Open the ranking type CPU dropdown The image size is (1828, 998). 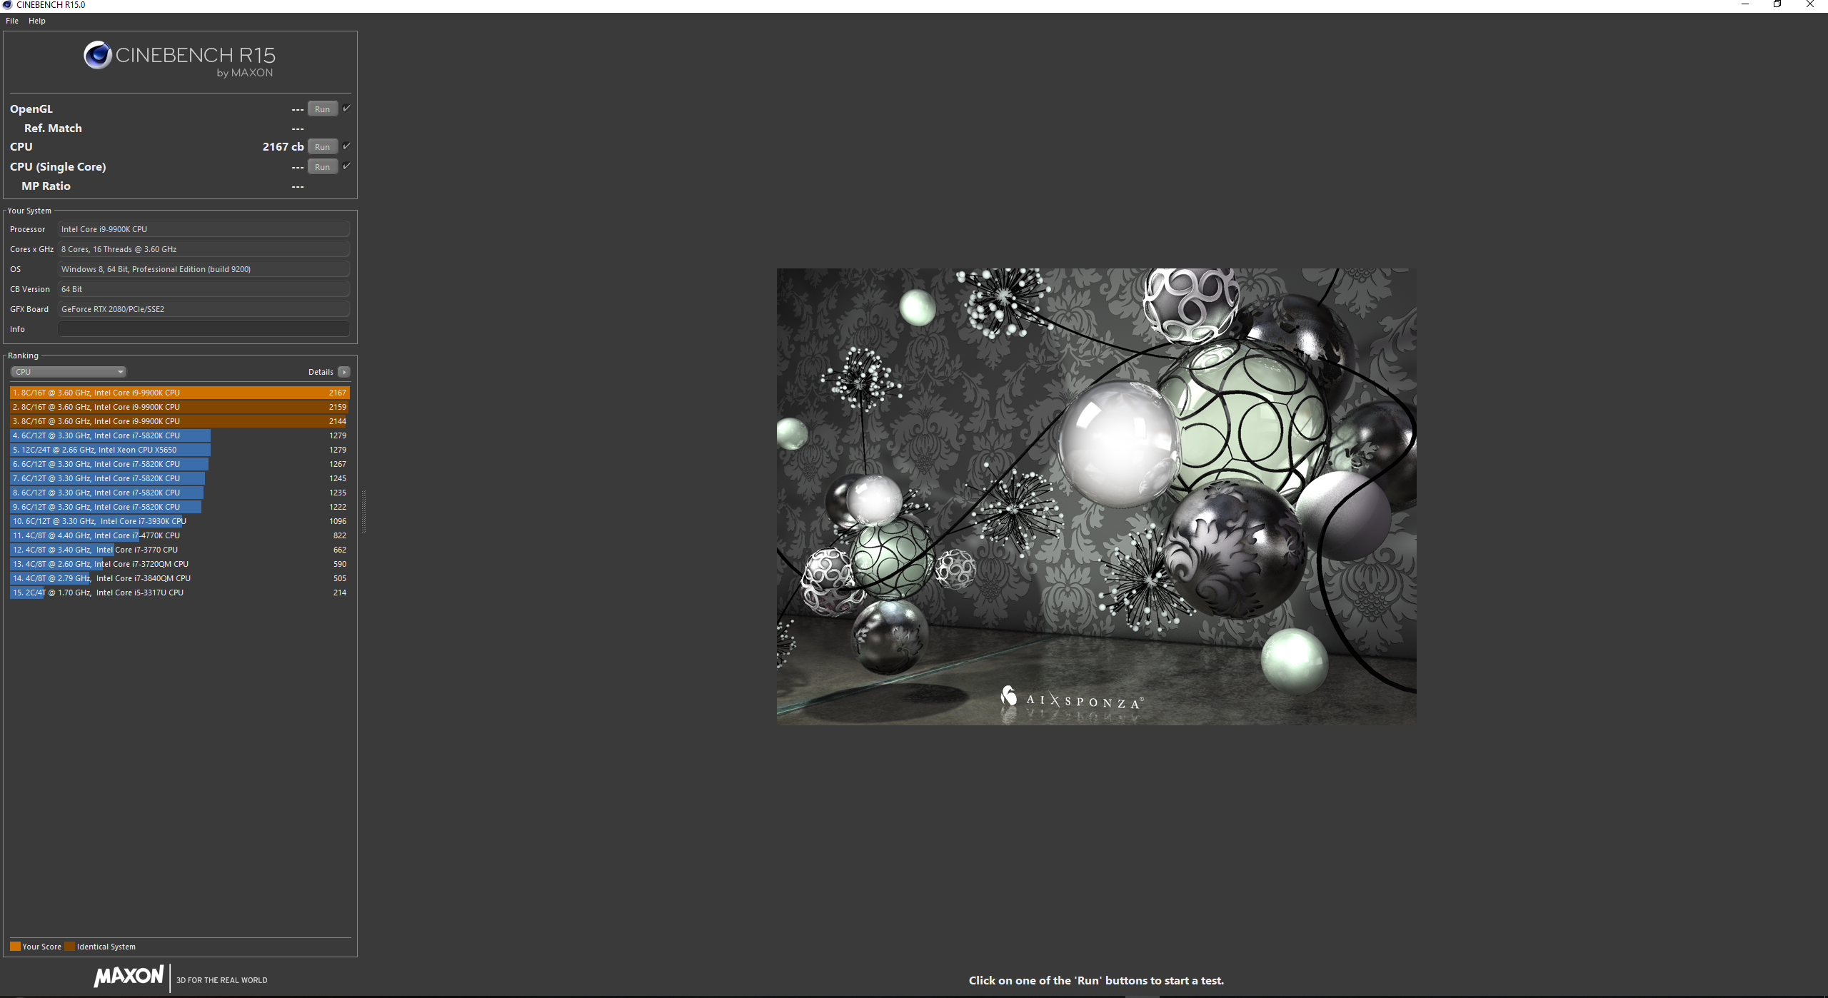tap(69, 372)
